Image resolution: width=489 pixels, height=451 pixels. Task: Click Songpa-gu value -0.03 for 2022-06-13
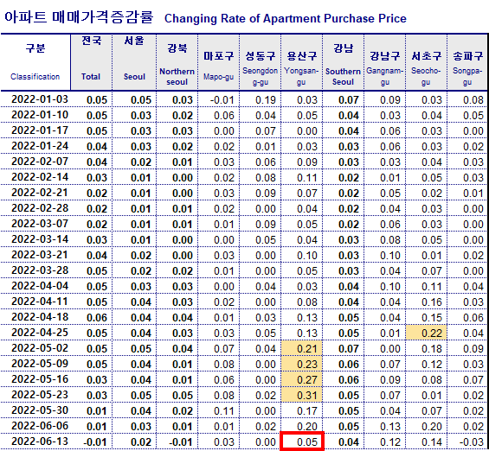(x=472, y=442)
